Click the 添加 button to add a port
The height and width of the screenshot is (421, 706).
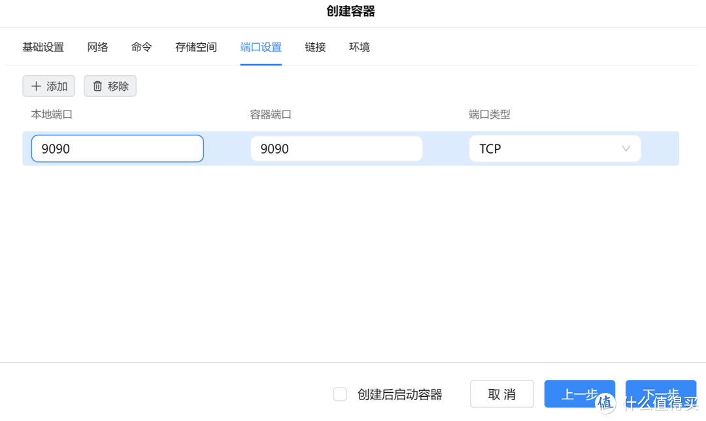(48, 86)
